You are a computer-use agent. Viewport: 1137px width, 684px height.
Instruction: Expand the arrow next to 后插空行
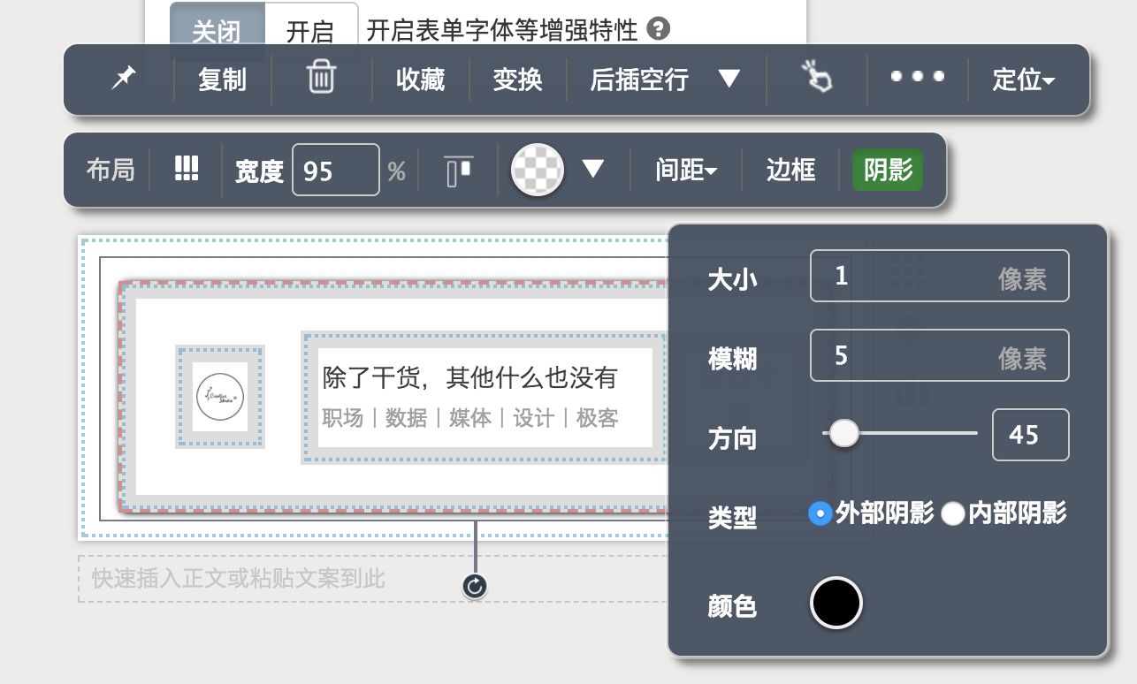pyautogui.click(x=729, y=79)
